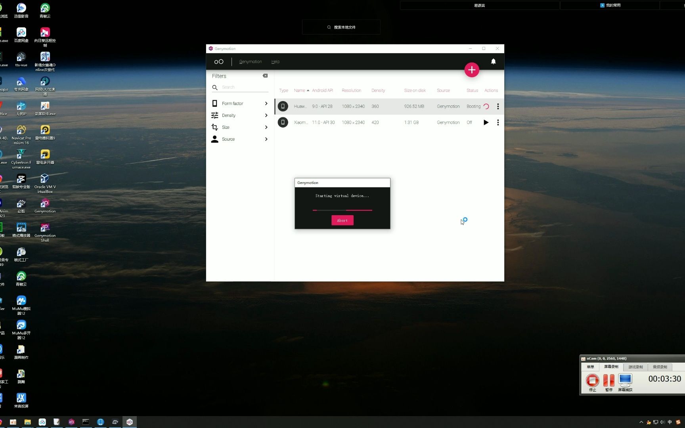The width and height of the screenshot is (685, 428).
Task: Switch to oCam 游戏录制 tab
Action: 635,367
